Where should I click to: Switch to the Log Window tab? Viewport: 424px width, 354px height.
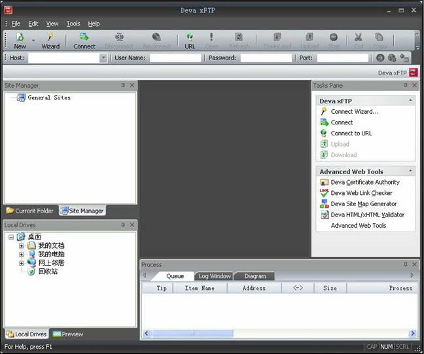tap(215, 276)
